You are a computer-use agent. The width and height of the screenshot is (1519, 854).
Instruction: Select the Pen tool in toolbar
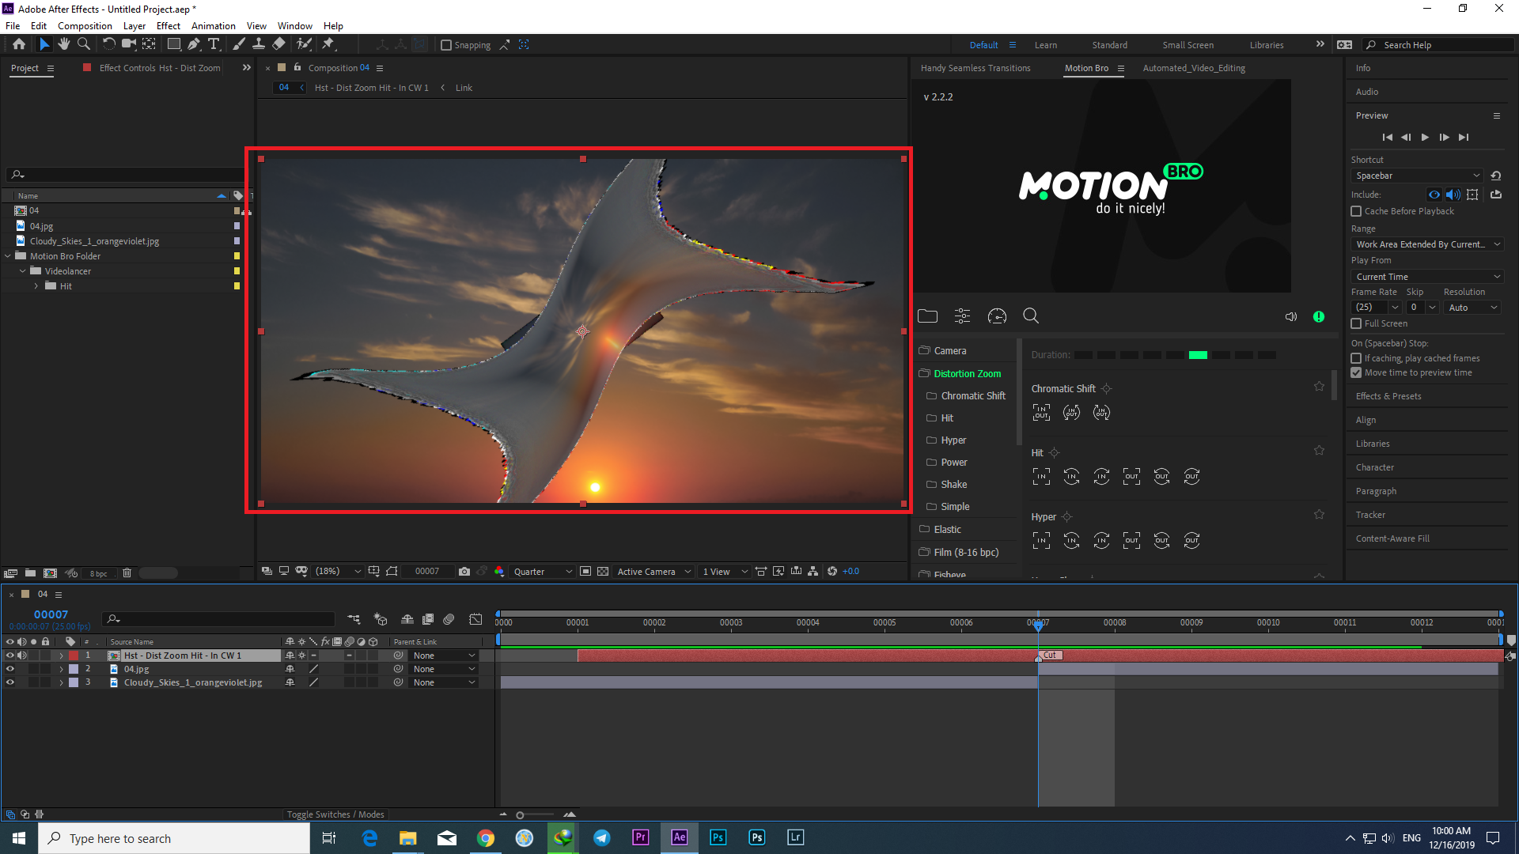point(194,43)
